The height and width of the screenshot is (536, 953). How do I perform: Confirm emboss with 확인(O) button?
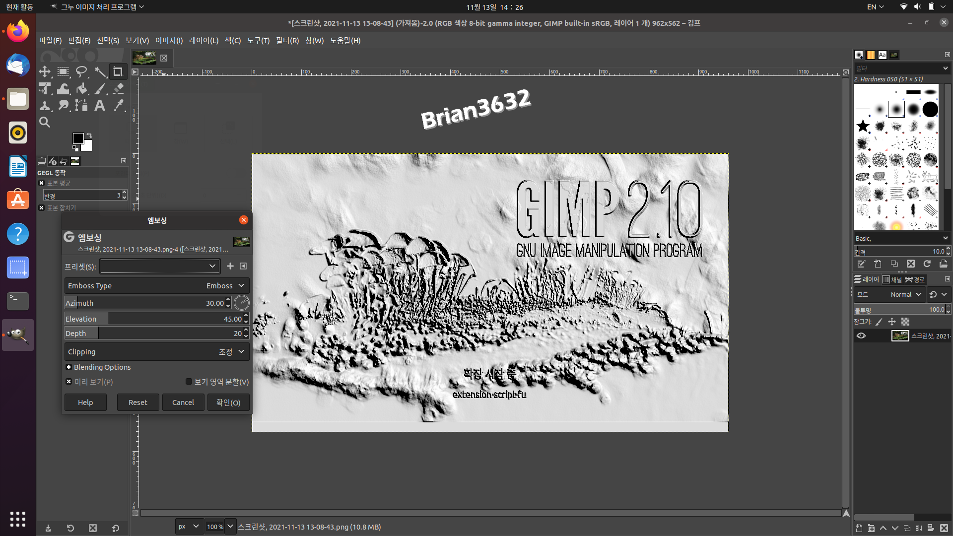228,402
